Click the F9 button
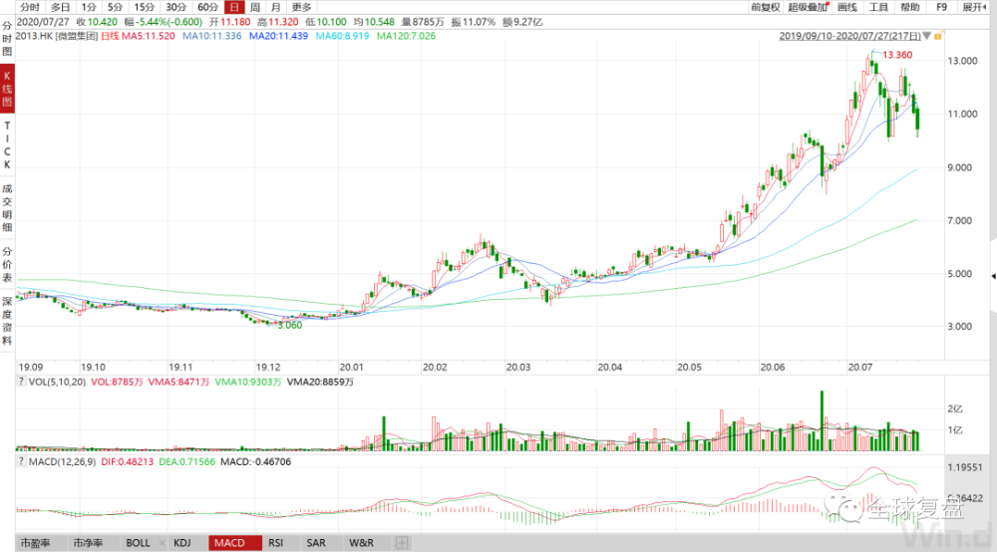 pyautogui.click(x=942, y=7)
